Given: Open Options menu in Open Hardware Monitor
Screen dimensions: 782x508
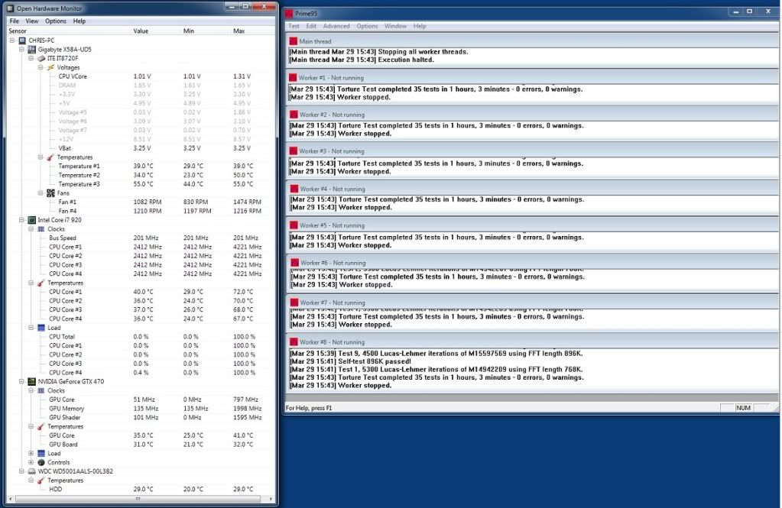Looking at the screenshot, I should (x=56, y=21).
